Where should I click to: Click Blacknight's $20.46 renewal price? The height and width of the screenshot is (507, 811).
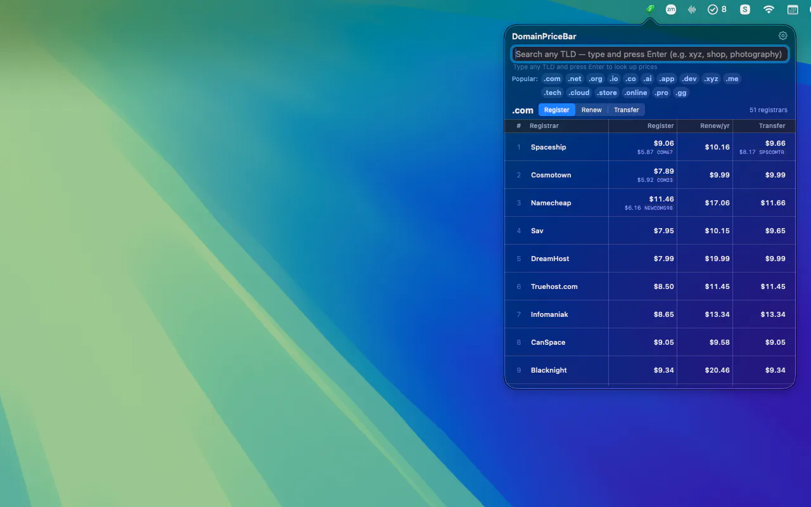pos(717,370)
